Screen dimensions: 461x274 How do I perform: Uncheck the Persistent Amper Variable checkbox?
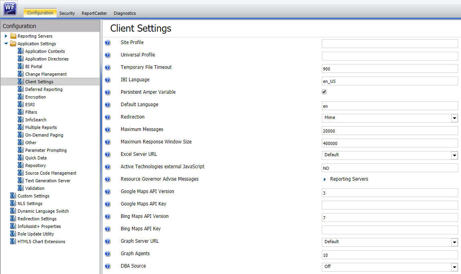point(324,92)
